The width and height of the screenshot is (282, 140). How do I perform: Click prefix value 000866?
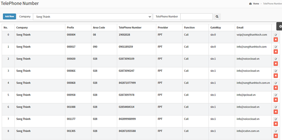tap(71, 71)
